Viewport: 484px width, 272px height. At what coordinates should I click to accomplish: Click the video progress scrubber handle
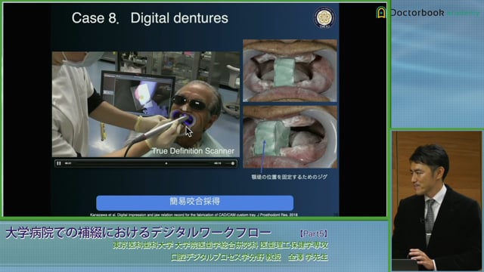click(x=166, y=163)
